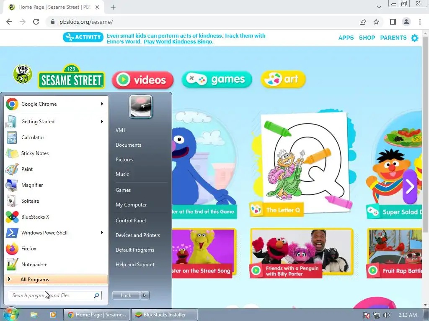Click the search magnifier icon in Start menu

click(97, 296)
